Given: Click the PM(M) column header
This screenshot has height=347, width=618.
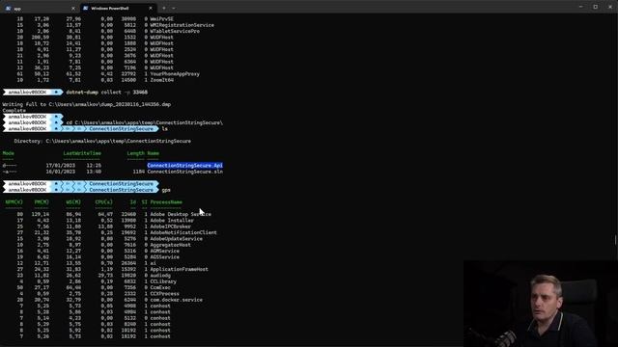Looking at the screenshot, I should [42, 202].
